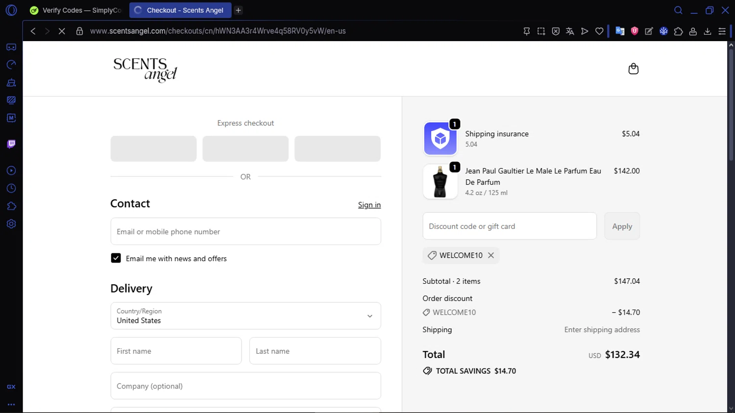This screenshot has height=413, width=735.
Task: Open the downloads icon in toolbar
Action: click(x=708, y=31)
